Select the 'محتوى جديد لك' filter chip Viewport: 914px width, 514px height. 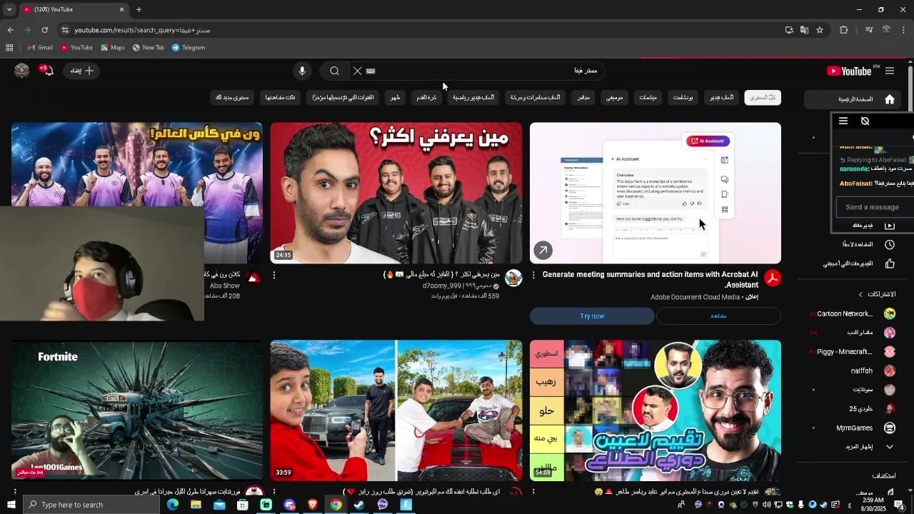pyautogui.click(x=233, y=97)
